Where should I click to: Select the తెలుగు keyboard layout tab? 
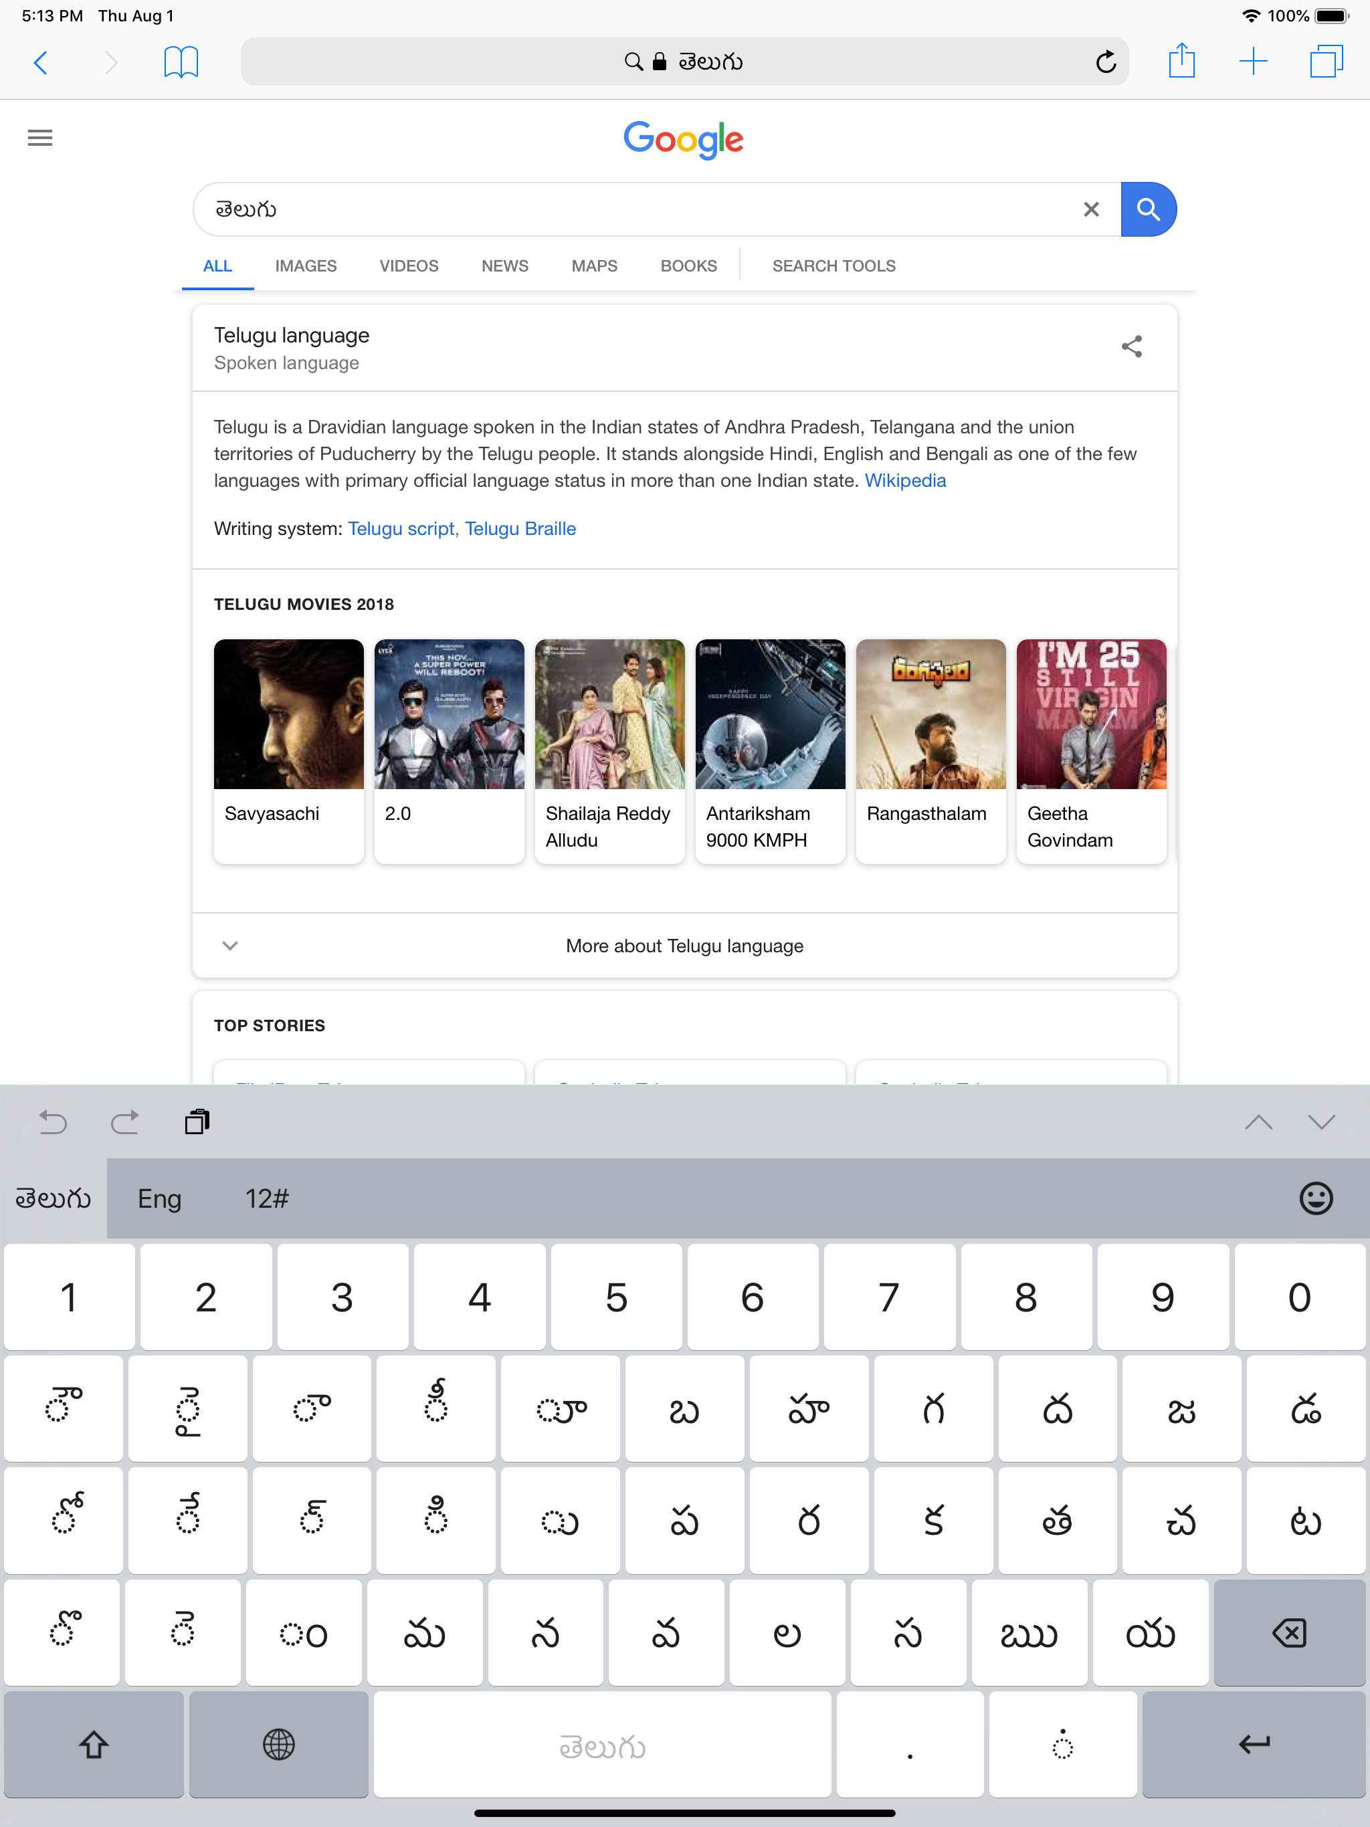pyautogui.click(x=53, y=1198)
